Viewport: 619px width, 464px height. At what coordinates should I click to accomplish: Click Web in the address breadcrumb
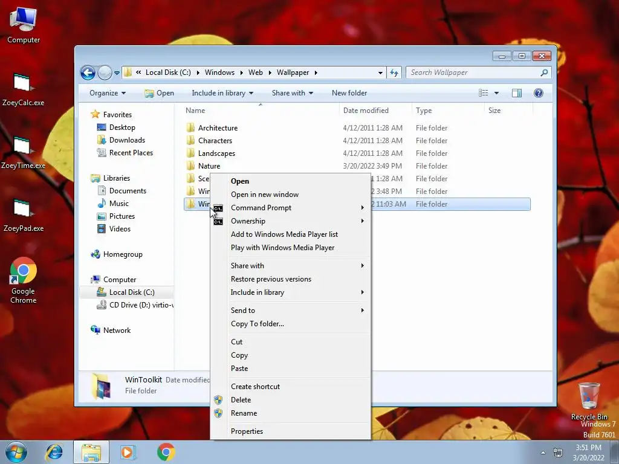pyautogui.click(x=256, y=72)
